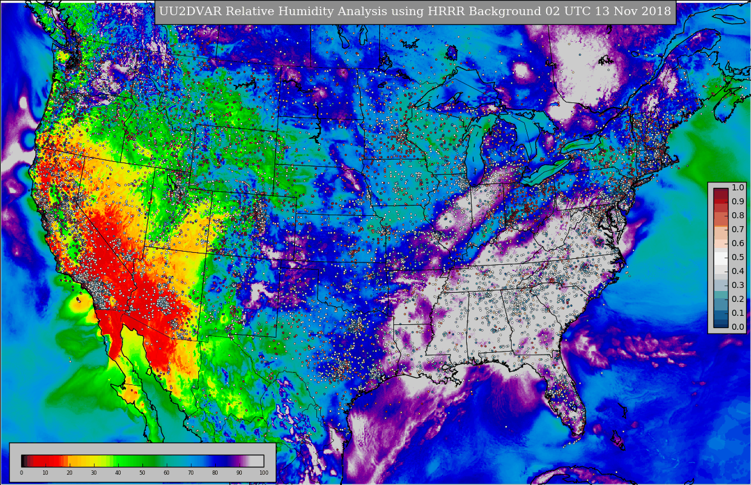Pick the white swatch beside the 0.5 label
The height and width of the screenshot is (485, 751).
coord(721,258)
